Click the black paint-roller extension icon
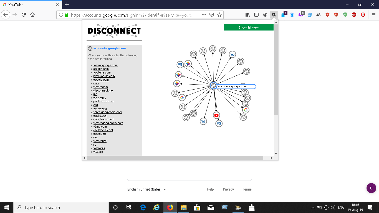Image resolution: width=379 pixels, height=213 pixels. tap(319, 15)
